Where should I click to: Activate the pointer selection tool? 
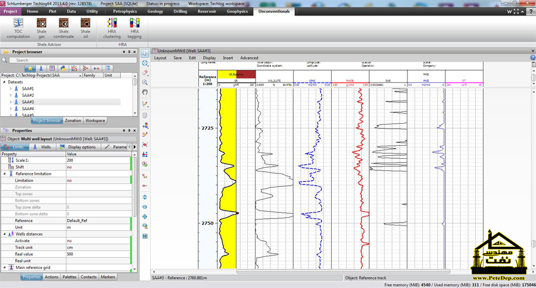click(145, 54)
